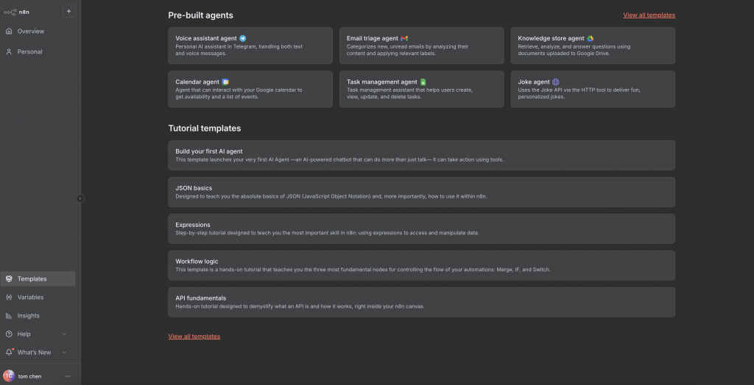Image resolution: width=754 pixels, height=385 pixels.
Task: Click the Overview home icon
Action: pyautogui.click(x=9, y=32)
